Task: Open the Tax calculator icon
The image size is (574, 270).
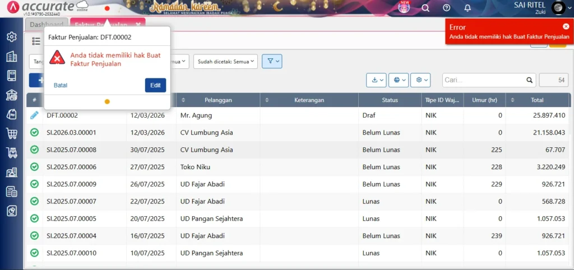Action: pyautogui.click(x=12, y=192)
